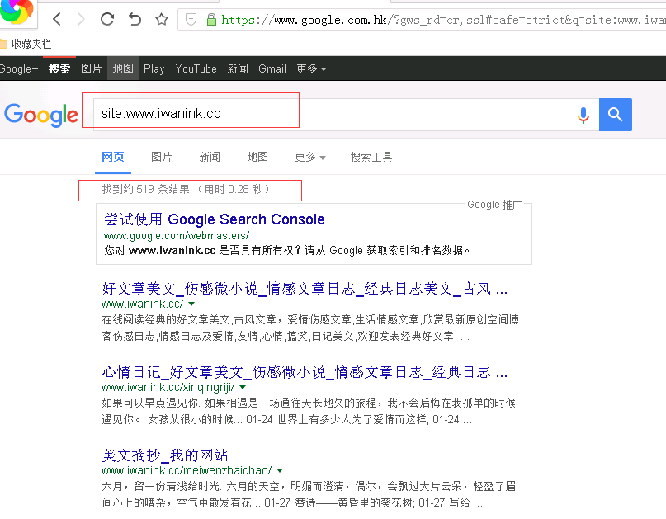
Task: Open Google+ in the top black bar
Action: coord(19,68)
